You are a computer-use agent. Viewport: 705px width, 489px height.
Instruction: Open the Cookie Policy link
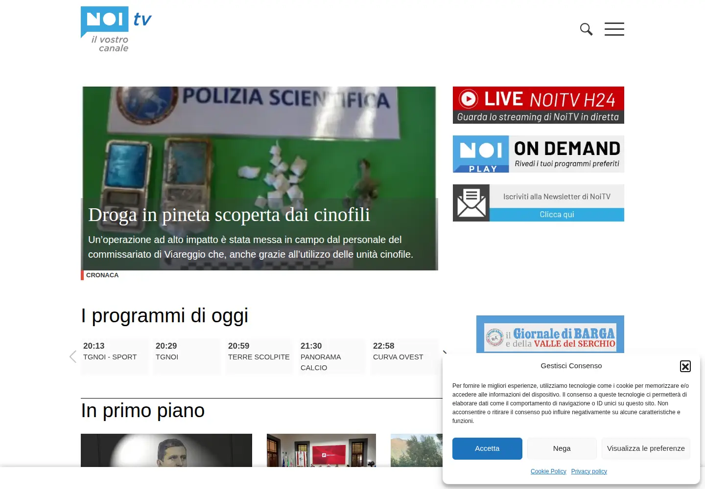(548, 471)
